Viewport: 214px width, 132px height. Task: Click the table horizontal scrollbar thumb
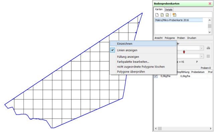160,128
